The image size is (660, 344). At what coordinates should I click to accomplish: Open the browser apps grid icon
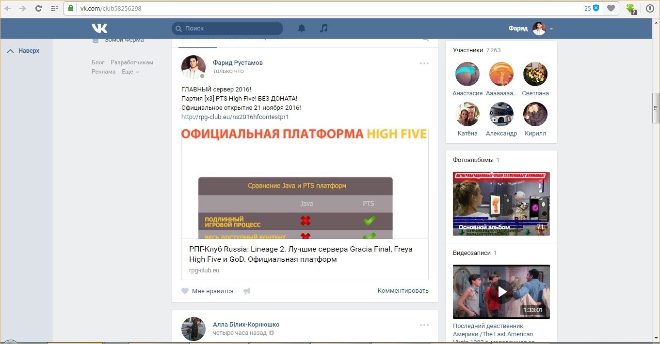click(54, 8)
